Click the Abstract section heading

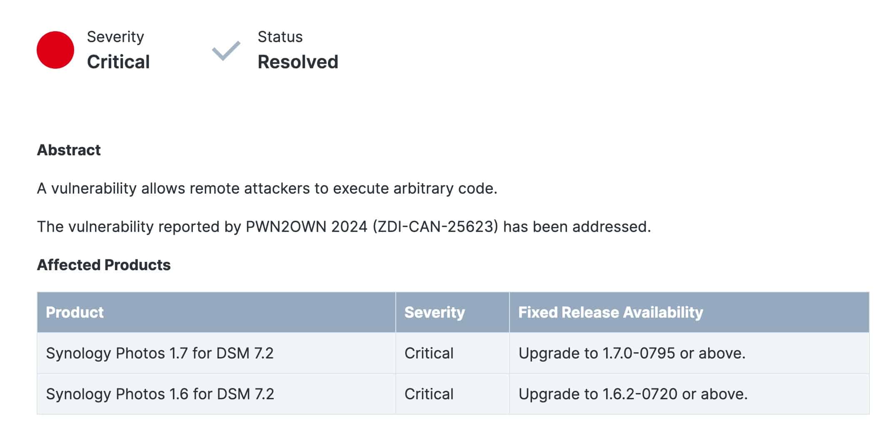tap(69, 150)
